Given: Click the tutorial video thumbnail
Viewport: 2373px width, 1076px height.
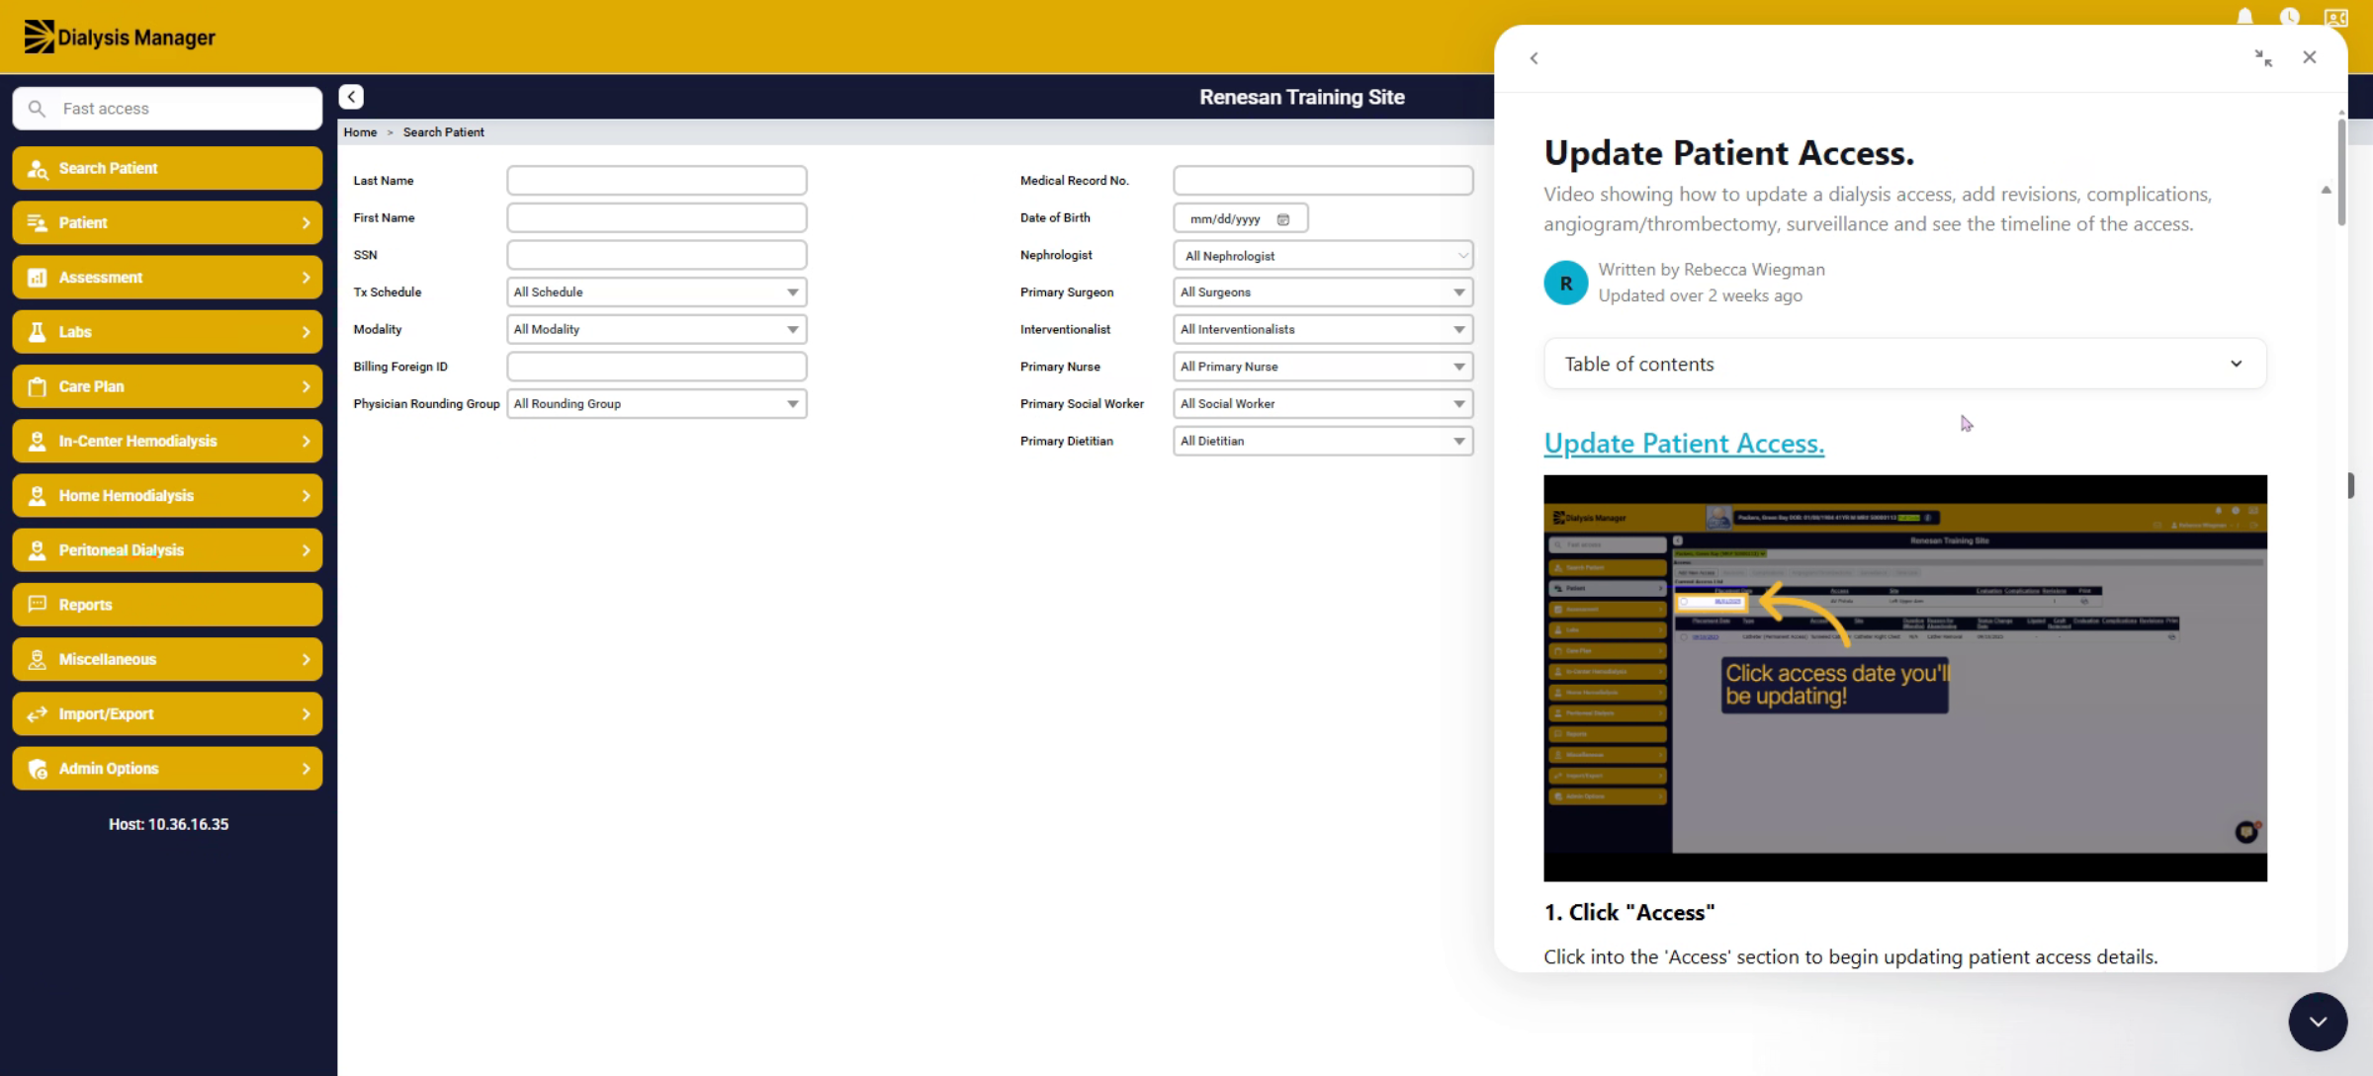Looking at the screenshot, I should tap(1904, 678).
